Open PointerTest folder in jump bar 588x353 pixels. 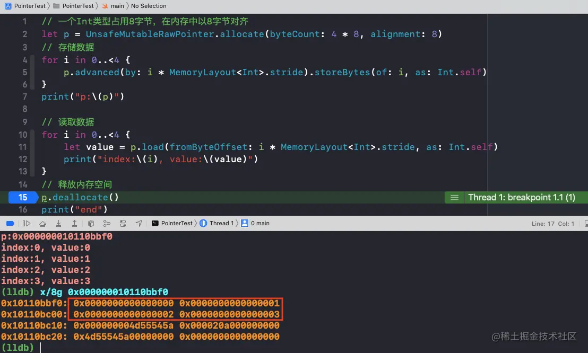(x=73, y=6)
